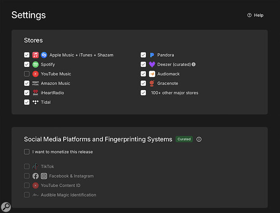Open the Deezer curated info icon
The width and height of the screenshot is (280, 213).
click(194, 64)
